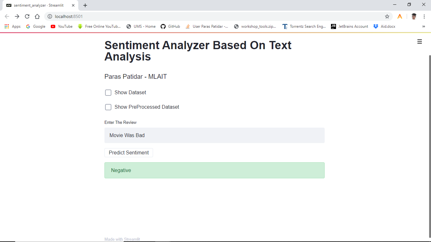This screenshot has width=431, height=242.
Task: Select the sentiment_analyzer Streamlit tab
Action: [x=38, y=5]
